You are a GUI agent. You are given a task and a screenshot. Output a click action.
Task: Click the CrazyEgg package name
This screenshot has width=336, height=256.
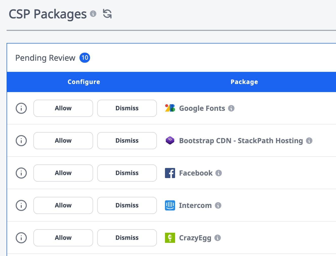[195, 238]
